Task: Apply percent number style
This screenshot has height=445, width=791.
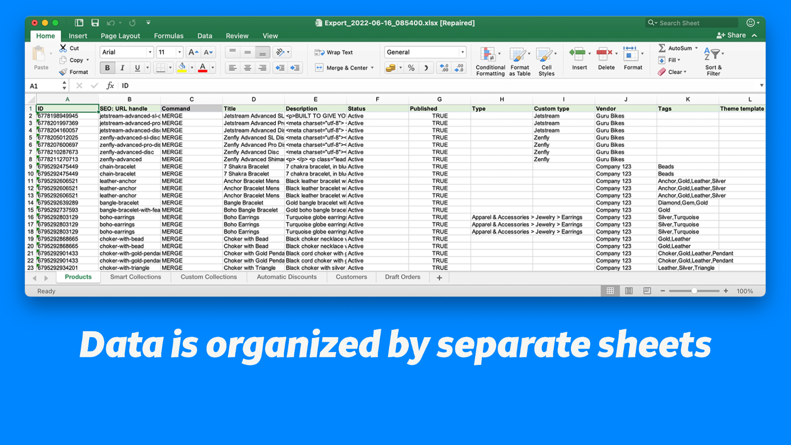Action: tap(411, 68)
